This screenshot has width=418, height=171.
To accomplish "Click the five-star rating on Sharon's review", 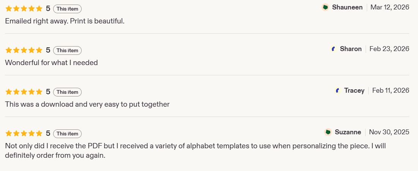I will point(24,50).
